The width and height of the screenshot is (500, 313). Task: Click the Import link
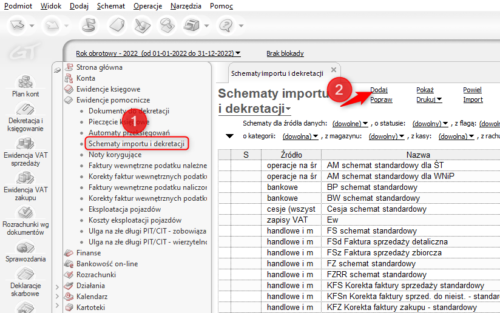pyautogui.click(x=473, y=99)
